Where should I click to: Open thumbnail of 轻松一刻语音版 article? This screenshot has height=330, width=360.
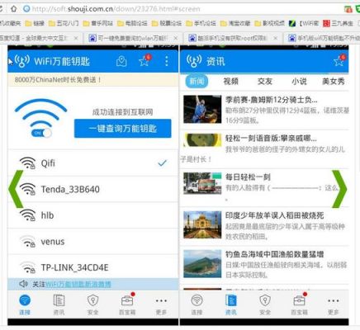tap(202, 140)
